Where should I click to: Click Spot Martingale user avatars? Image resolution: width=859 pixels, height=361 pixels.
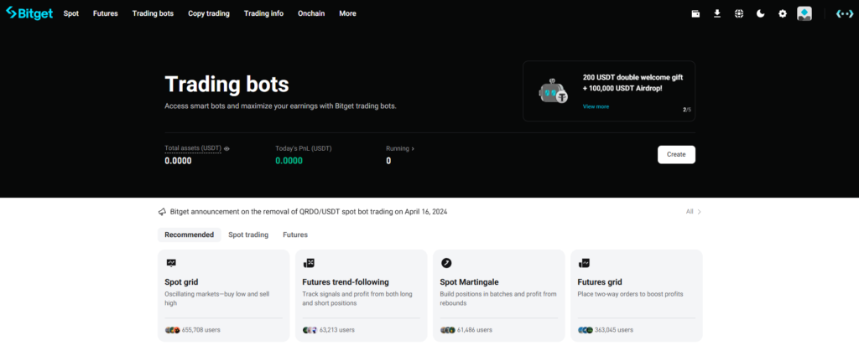pos(448,330)
